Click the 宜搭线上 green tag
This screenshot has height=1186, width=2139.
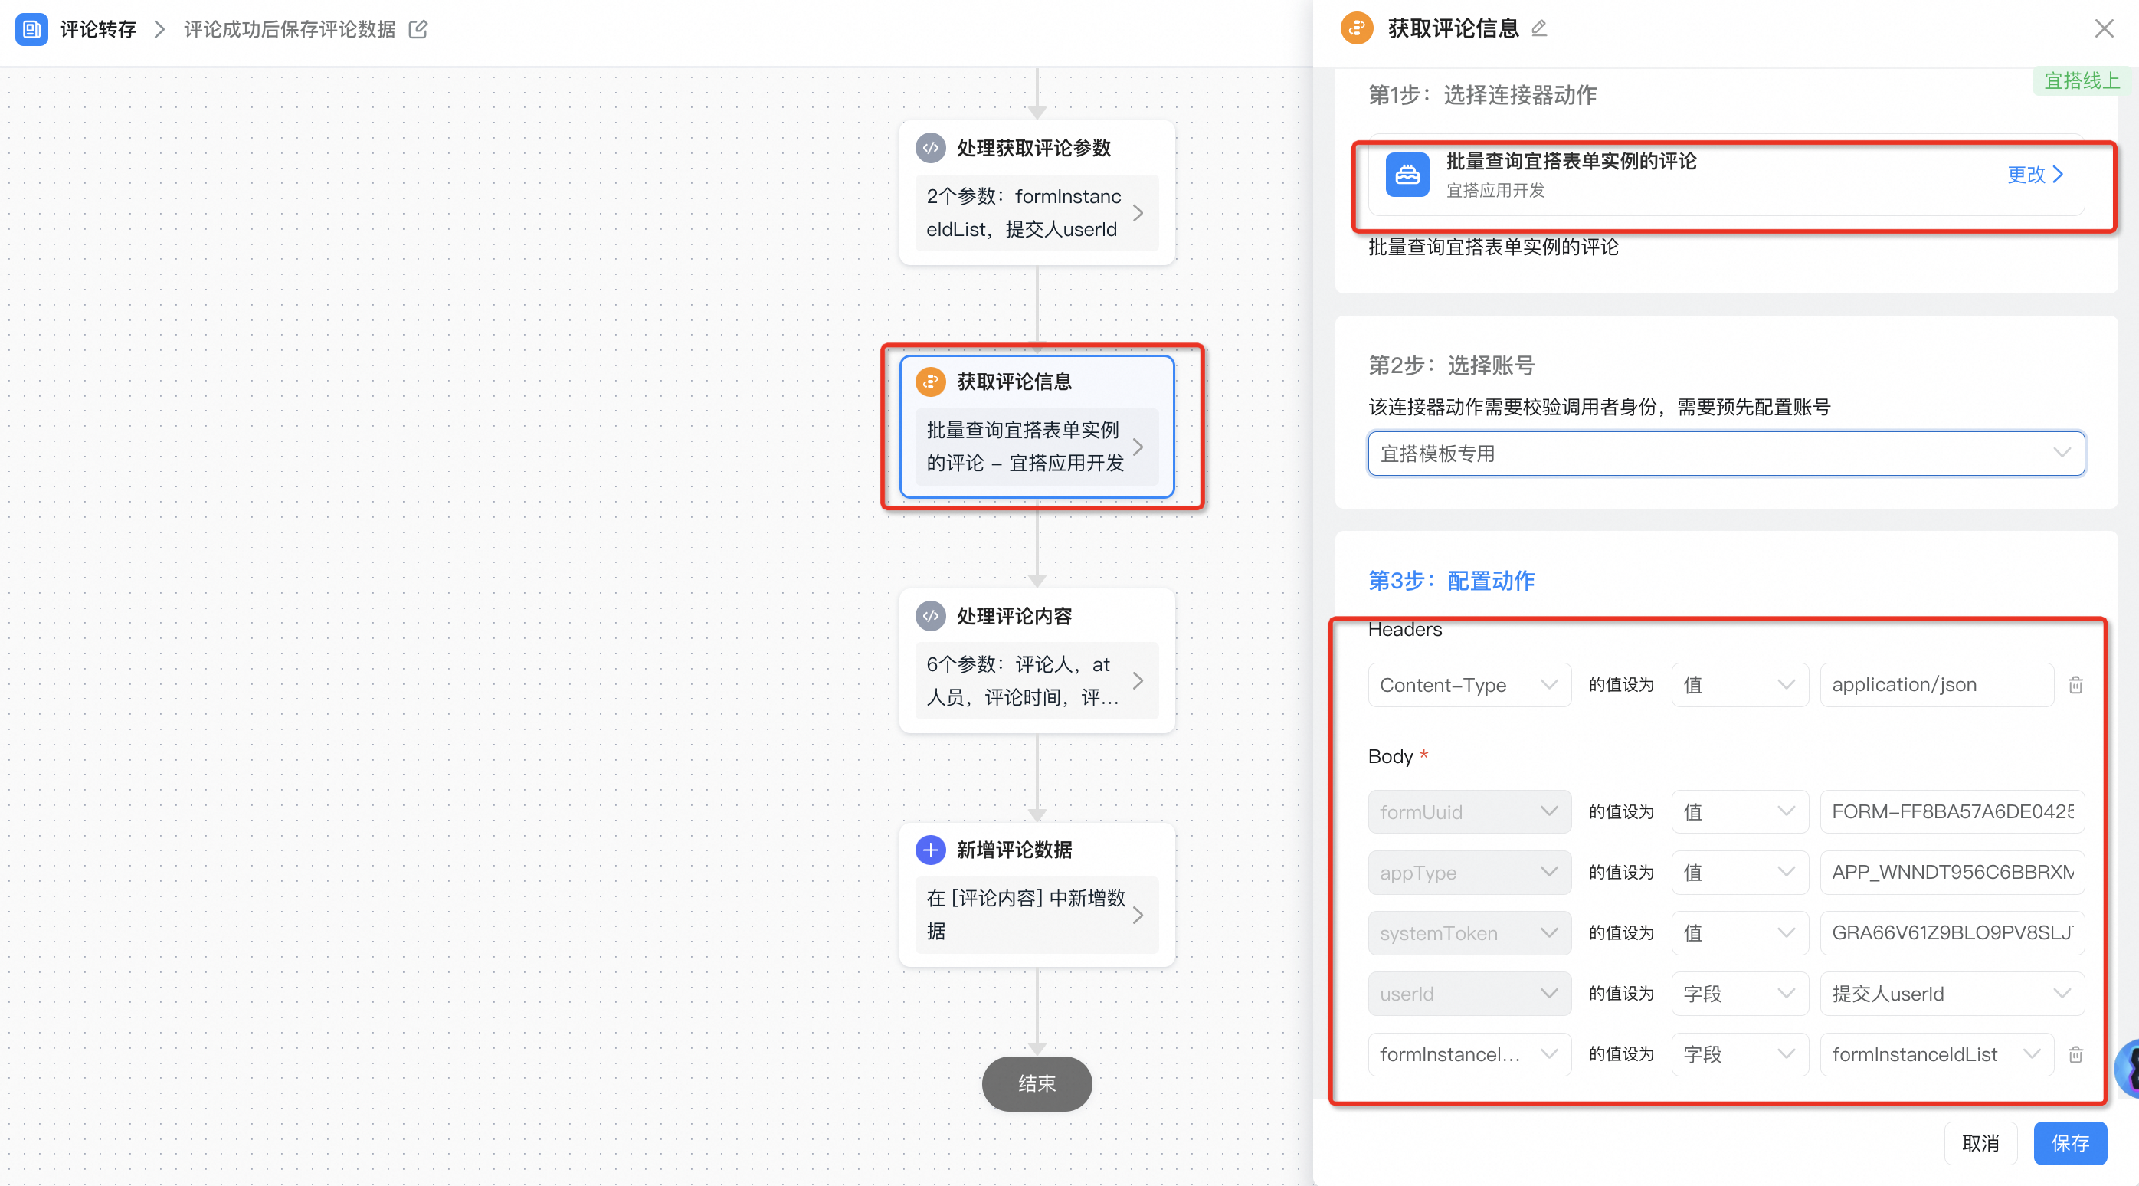[x=2081, y=80]
